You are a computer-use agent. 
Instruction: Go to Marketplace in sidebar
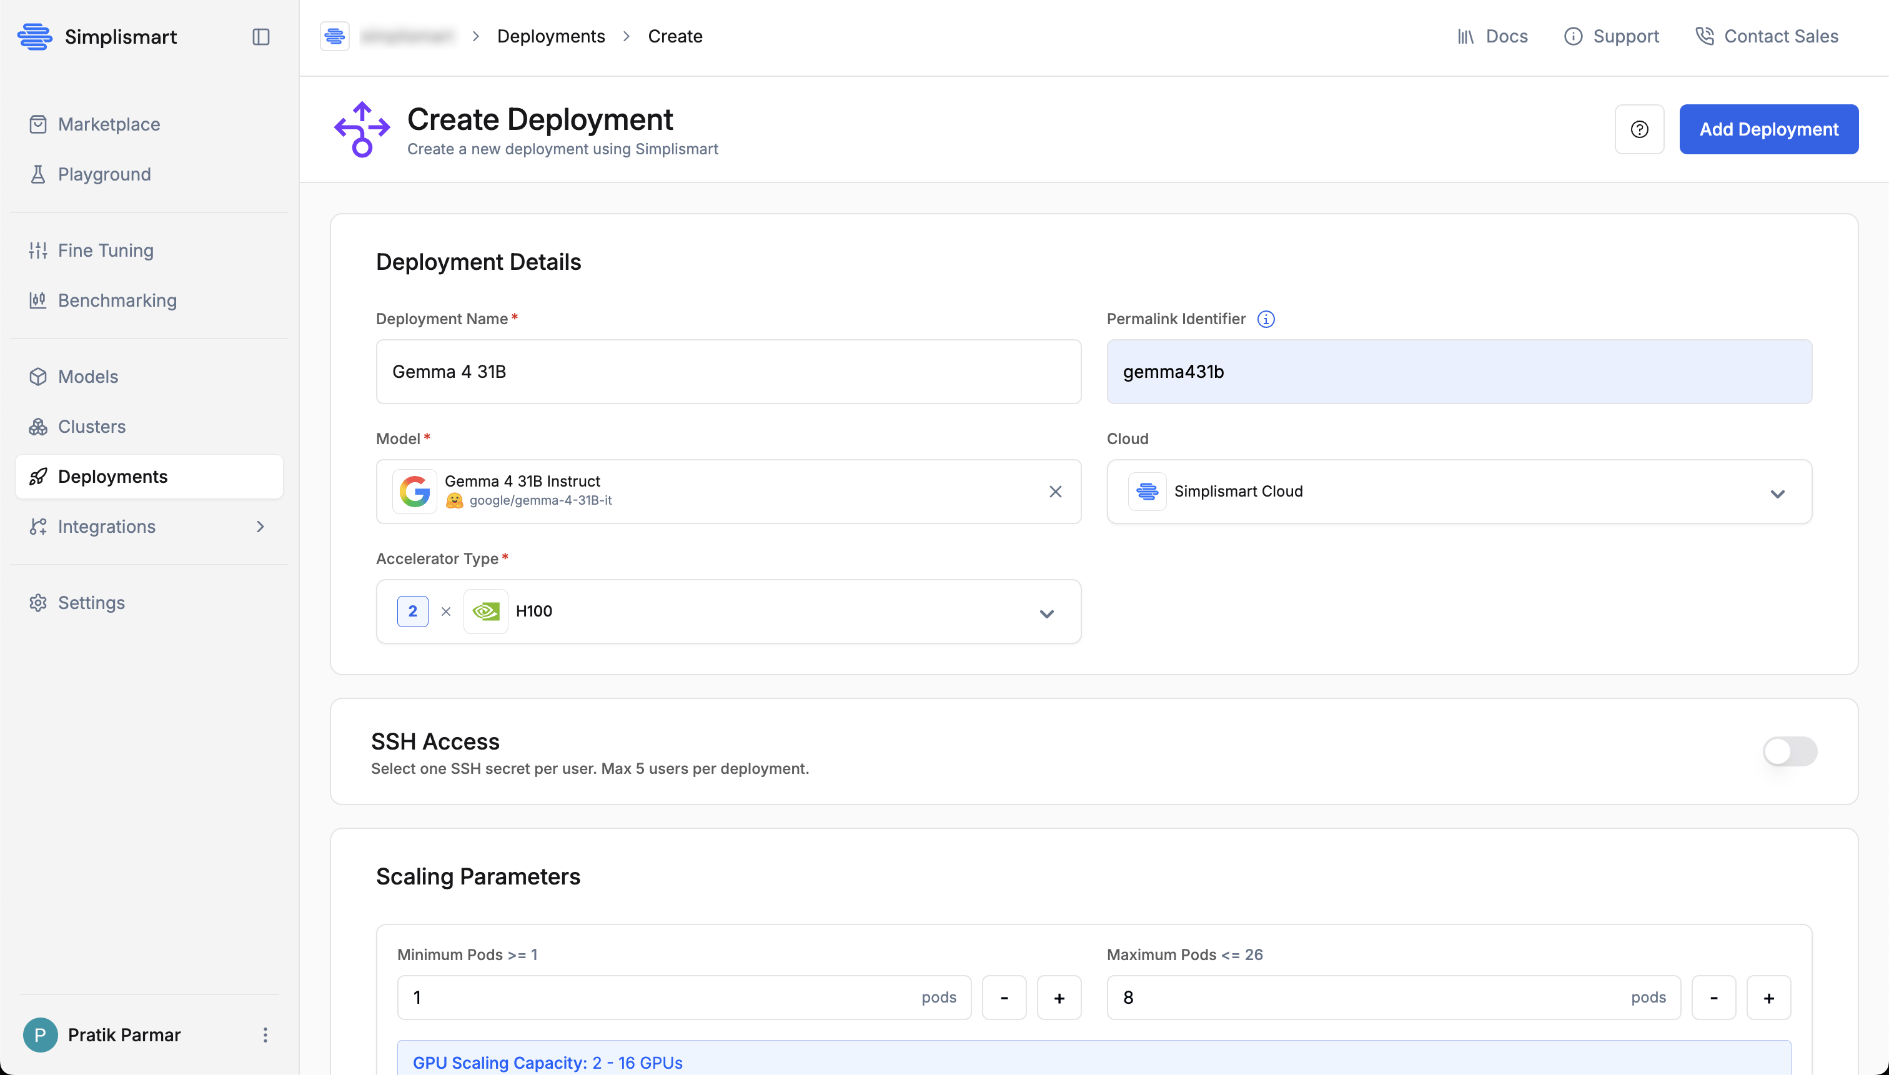[149, 124]
